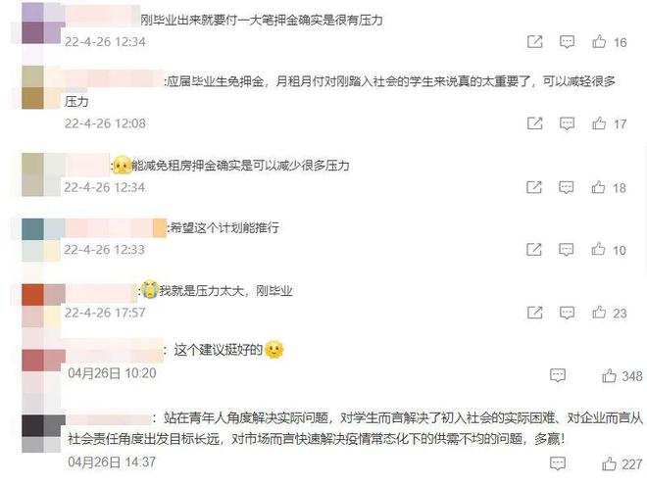Reply to the '这个建议挺好的' comment

point(558,375)
